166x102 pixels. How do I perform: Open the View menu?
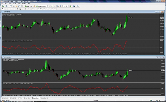(x=6, y=4)
